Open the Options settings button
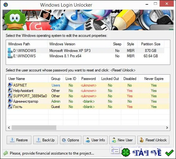This screenshot has width=176, height=159. coord(71,140)
